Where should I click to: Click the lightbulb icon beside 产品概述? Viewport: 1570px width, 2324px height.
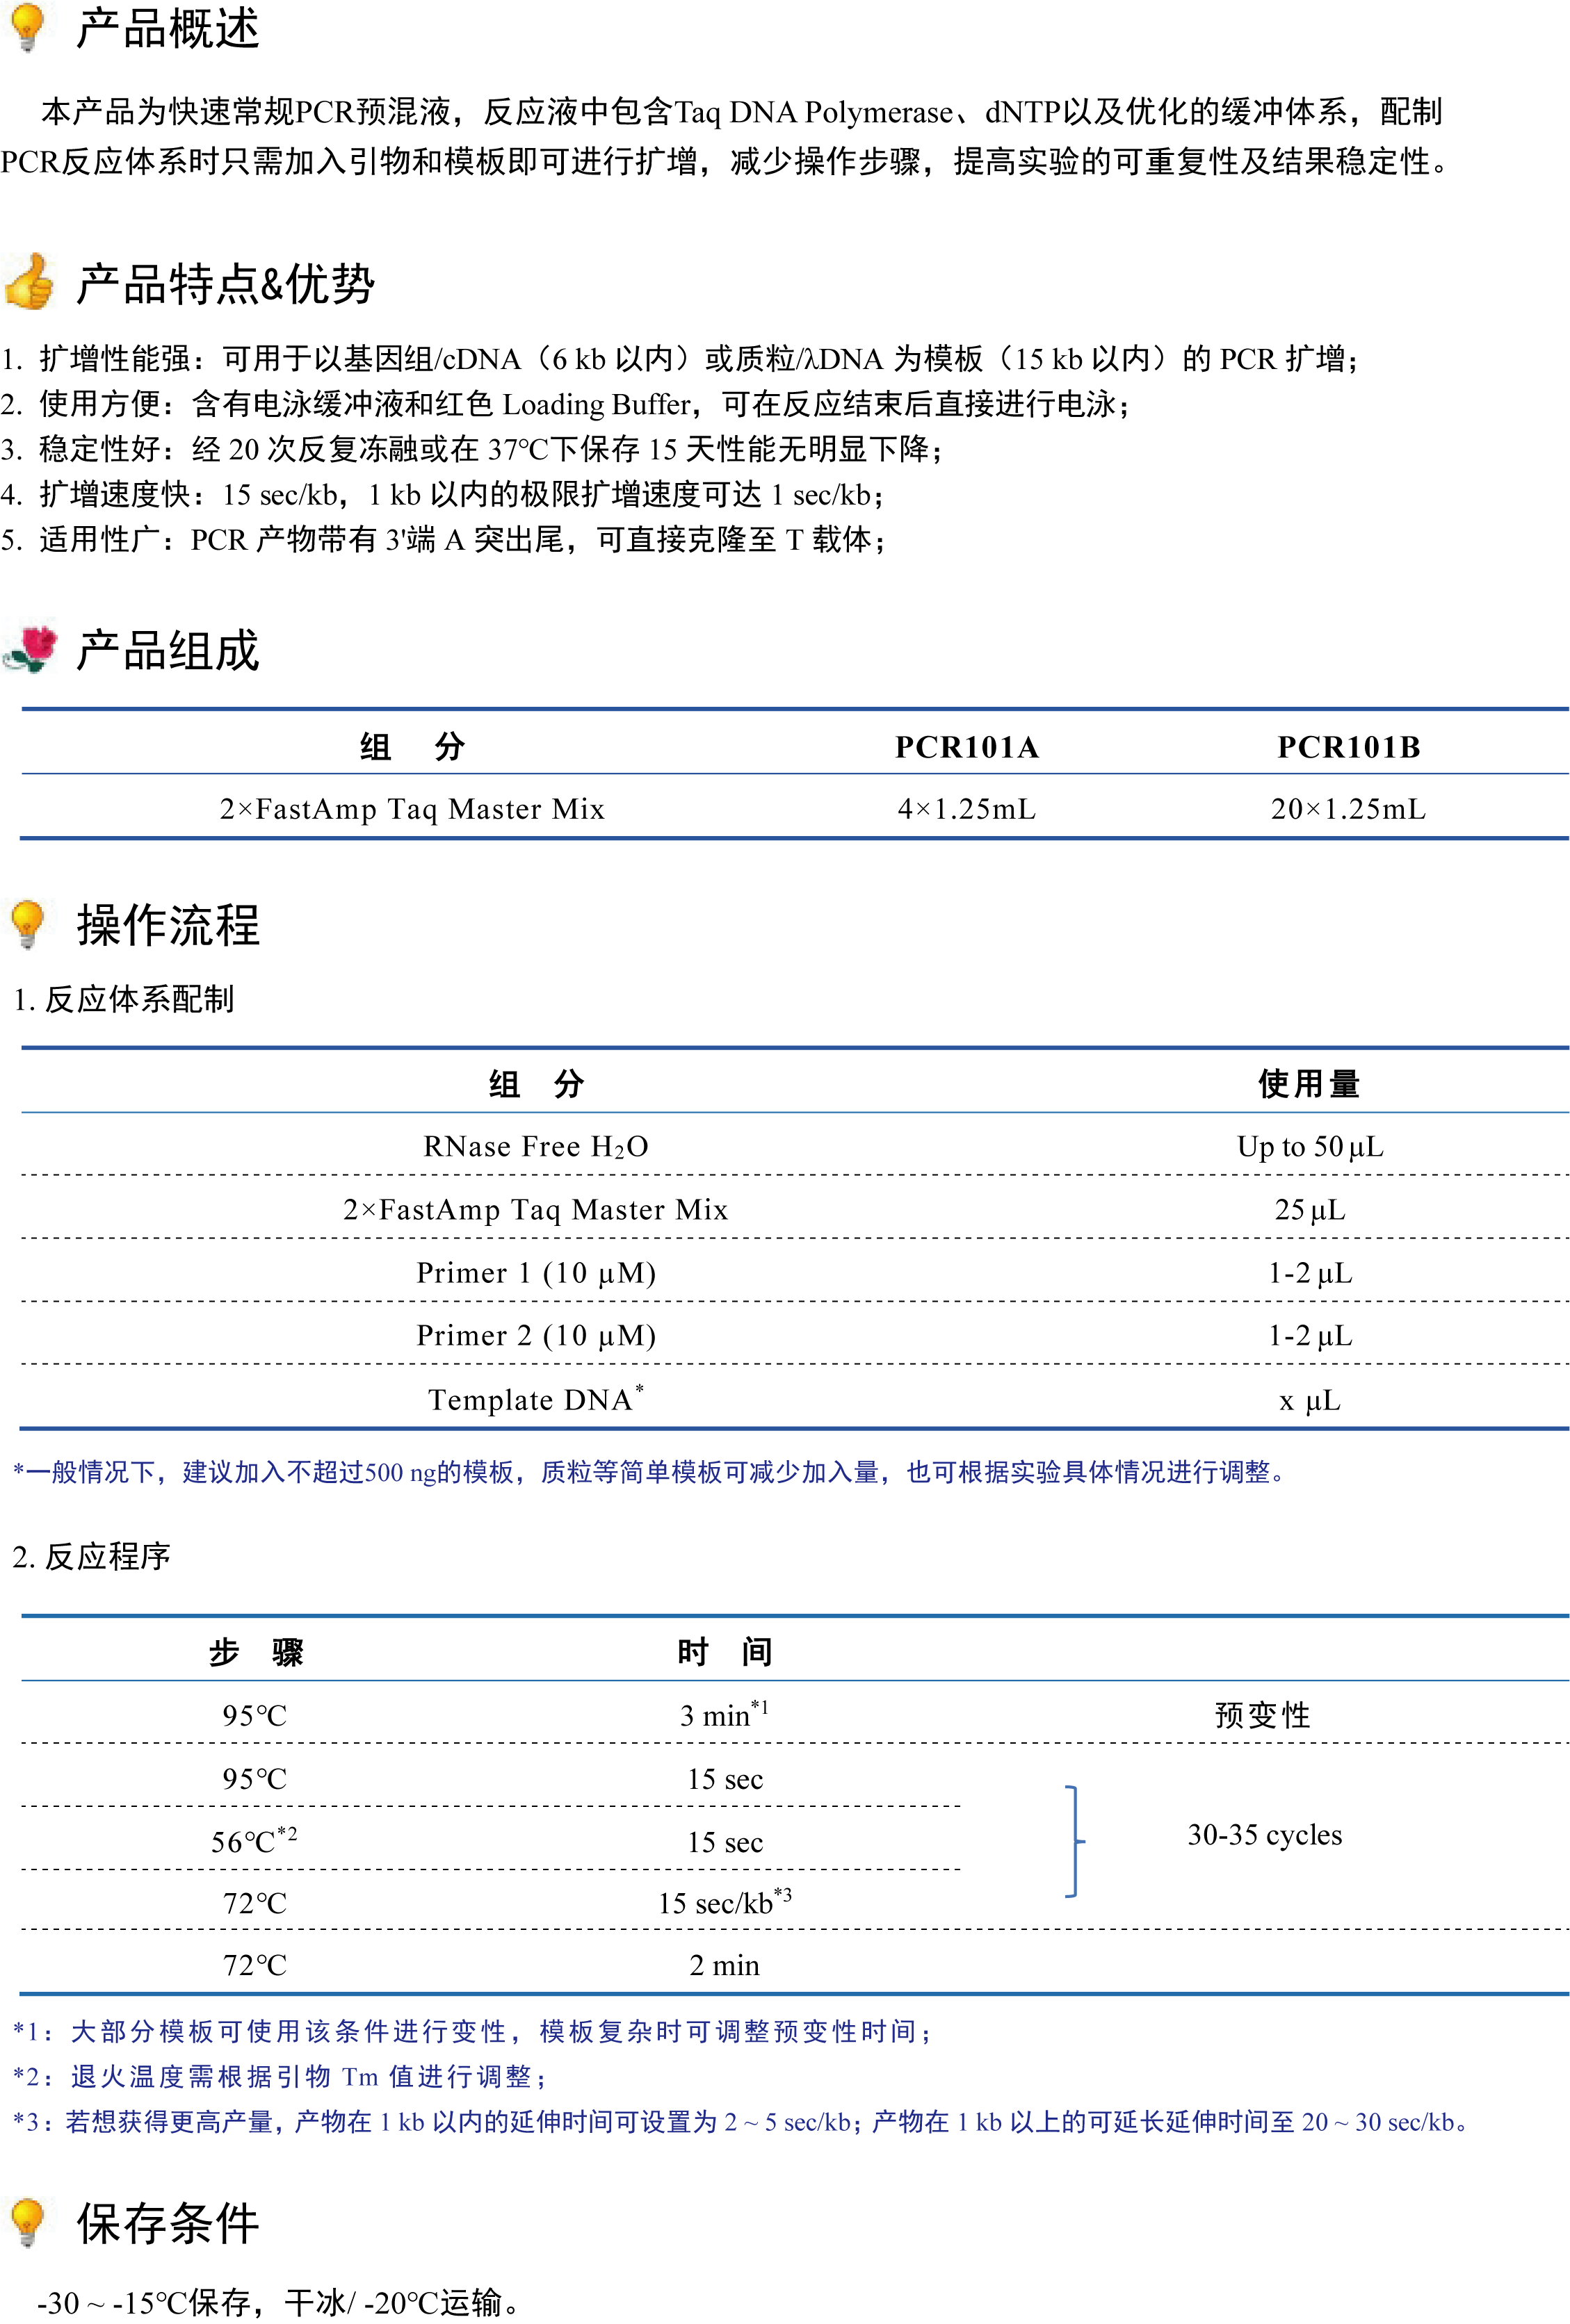(27, 26)
